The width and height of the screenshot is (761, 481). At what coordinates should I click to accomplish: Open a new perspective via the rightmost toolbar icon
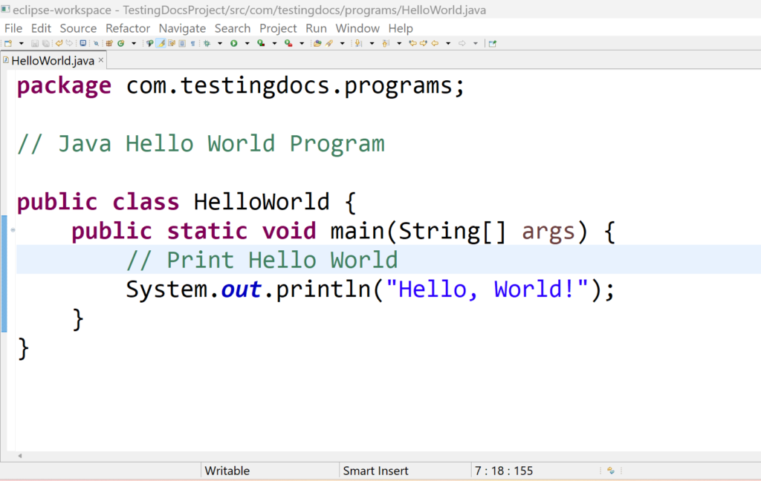(491, 43)
